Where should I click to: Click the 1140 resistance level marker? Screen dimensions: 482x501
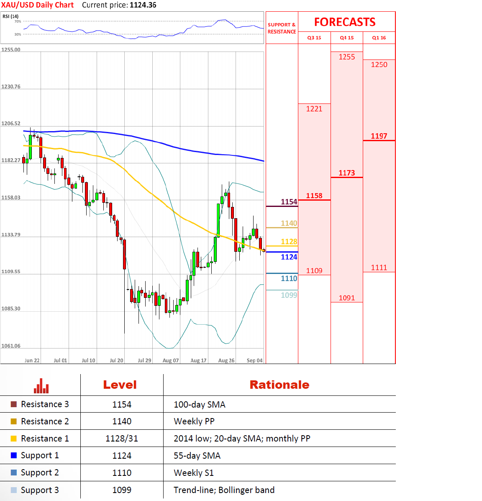click(x=289, y=223)
